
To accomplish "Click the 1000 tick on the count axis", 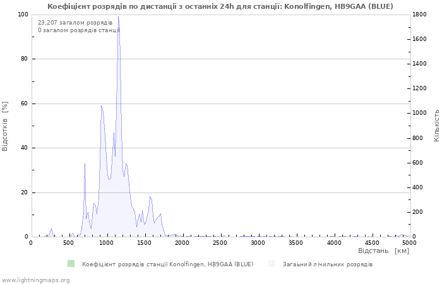I will pyautogui.click(x=421, y=114).
